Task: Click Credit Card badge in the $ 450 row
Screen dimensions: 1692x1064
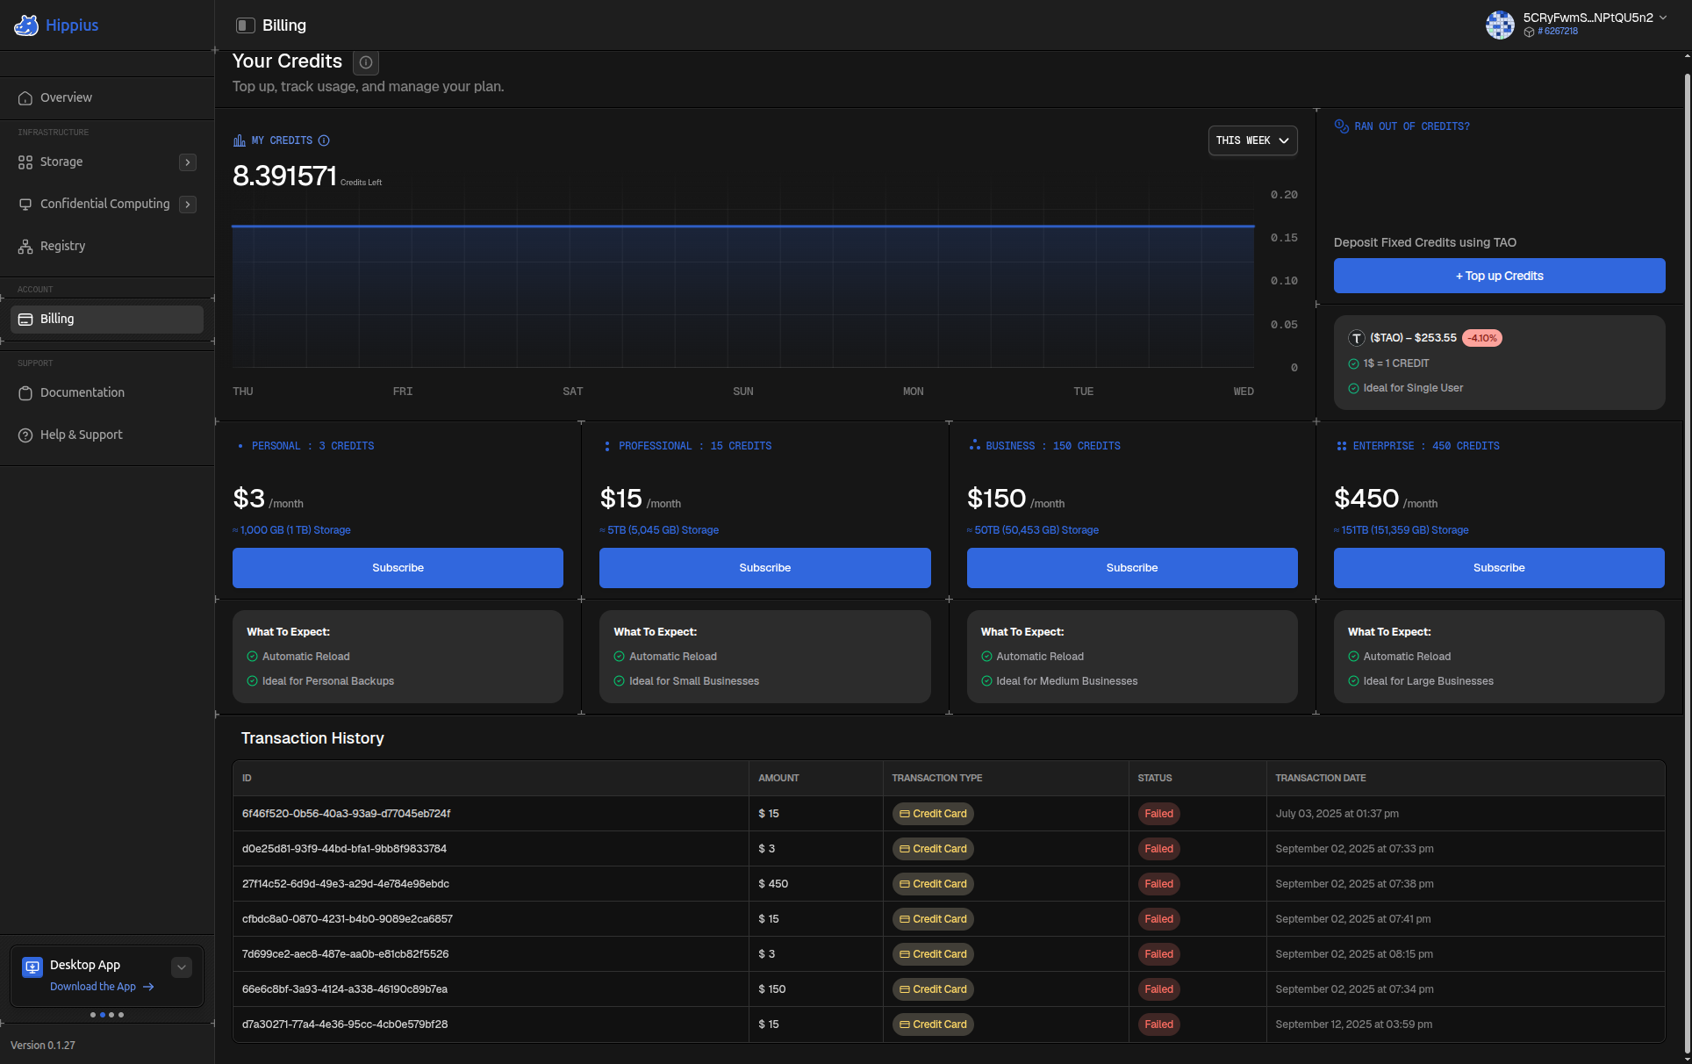Action: [x=933, y=884]
